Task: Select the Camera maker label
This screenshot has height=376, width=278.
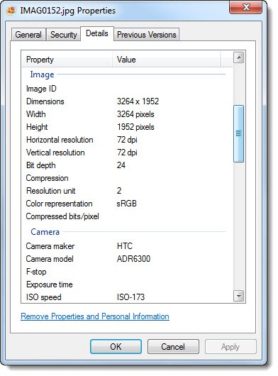Action: pos(50,246)
